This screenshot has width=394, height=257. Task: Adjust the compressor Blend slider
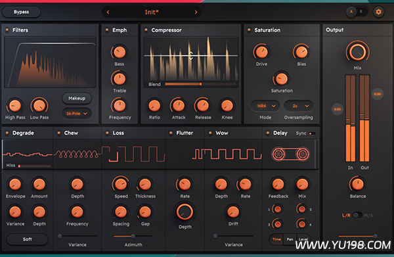200,84
